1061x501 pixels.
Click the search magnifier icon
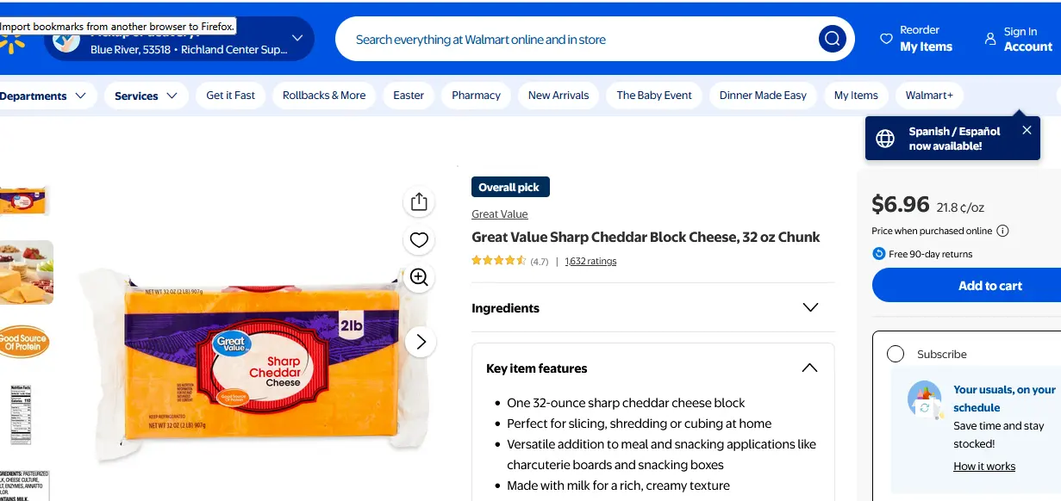click(x=831, y=39)
